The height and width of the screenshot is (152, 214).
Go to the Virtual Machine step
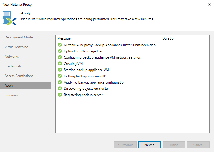click(16, 47)
